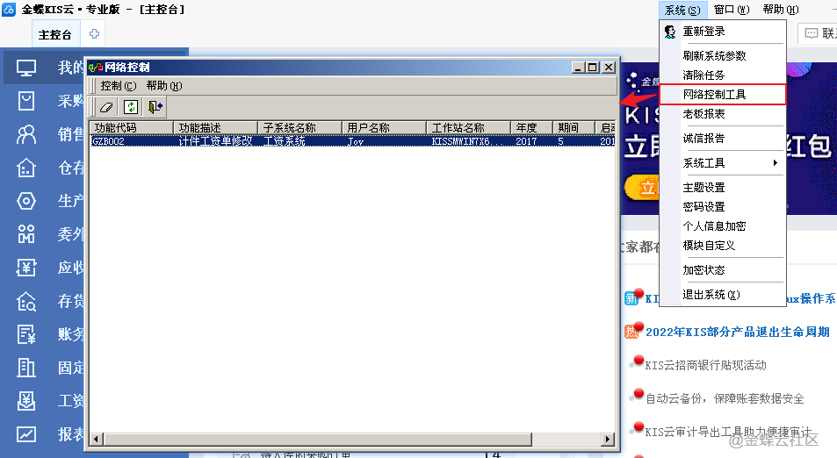The width and height of the screenshot is (837, 458).
Task: Open the 控制 menu in 网络控制 window
Action: coord(118,86)
